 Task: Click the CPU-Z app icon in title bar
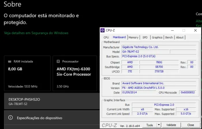click(102, 30)
